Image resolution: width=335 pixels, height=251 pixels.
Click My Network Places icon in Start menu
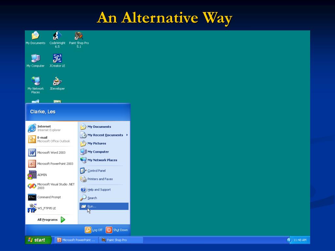83,160
